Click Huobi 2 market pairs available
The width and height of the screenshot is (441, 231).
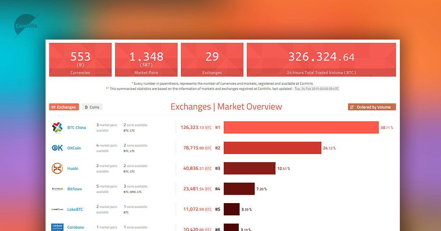[107, 169]
